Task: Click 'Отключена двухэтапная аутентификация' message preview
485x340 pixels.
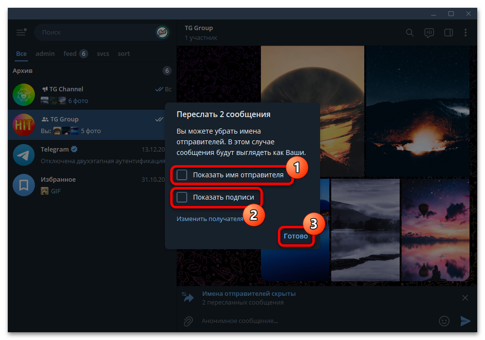Action: pos(103,161)
